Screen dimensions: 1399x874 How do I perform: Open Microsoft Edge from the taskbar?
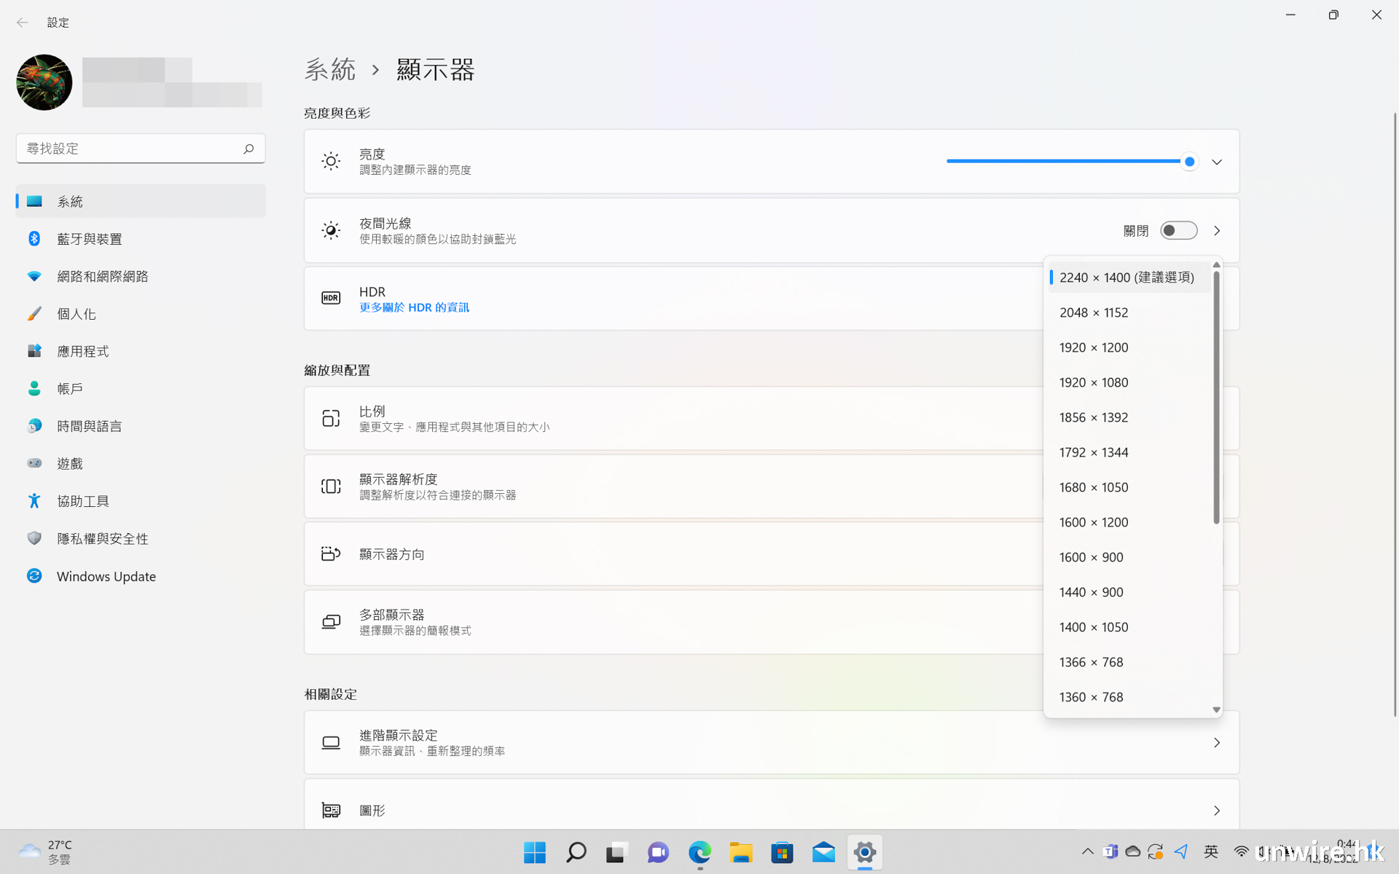[699, 852]
